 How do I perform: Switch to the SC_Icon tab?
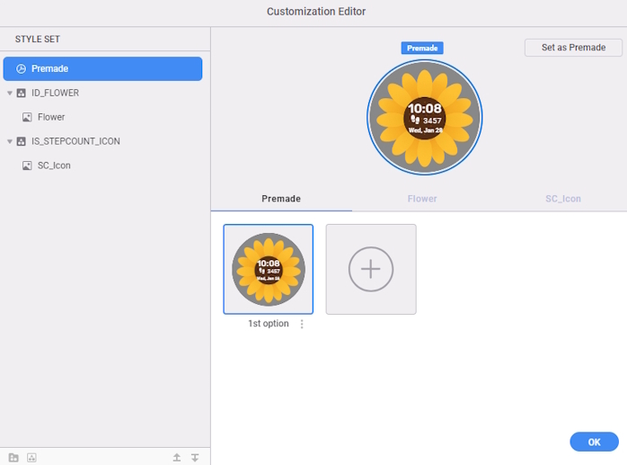click(563, 199)
